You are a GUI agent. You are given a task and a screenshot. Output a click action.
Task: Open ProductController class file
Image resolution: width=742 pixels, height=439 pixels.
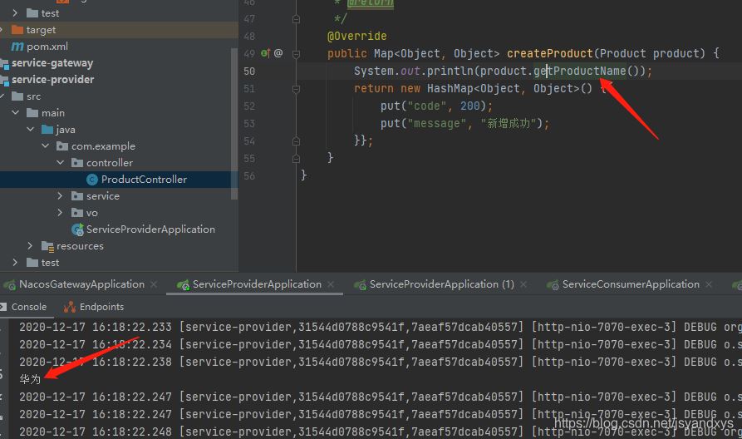144,179
